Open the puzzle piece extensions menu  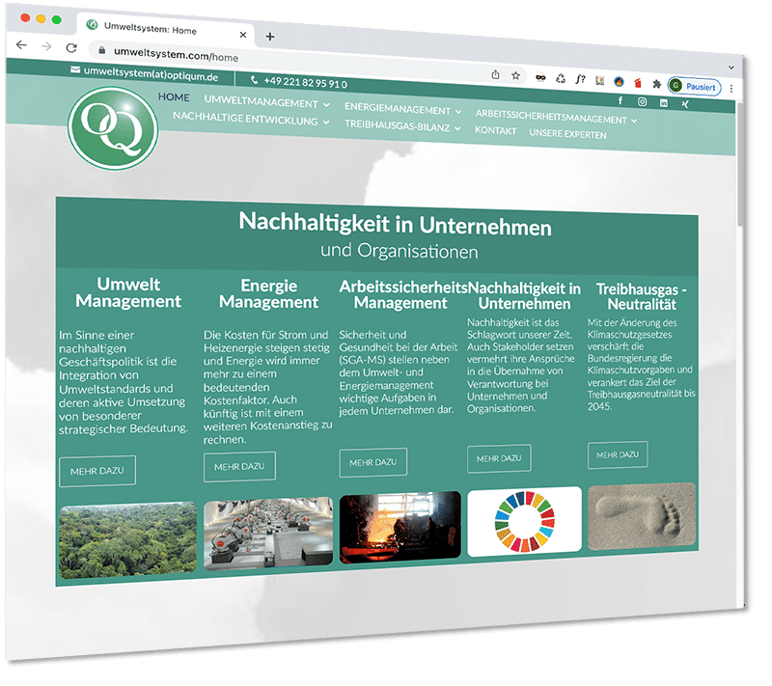coord(656,84)
